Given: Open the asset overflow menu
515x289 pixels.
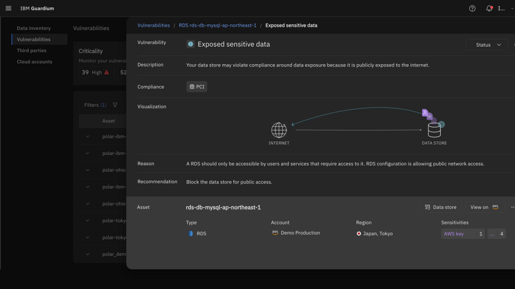Looking at the screenshot, I should (512, 207).
